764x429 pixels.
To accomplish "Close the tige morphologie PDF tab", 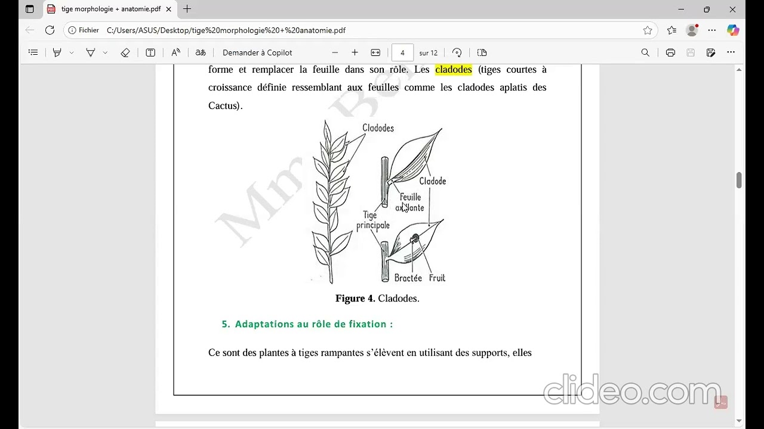I will click(x=169, y=10).
